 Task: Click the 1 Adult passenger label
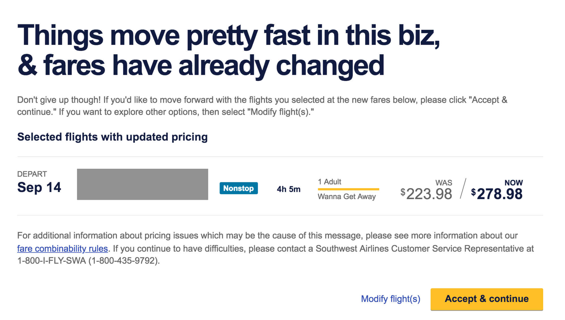[x=329, y=182]
